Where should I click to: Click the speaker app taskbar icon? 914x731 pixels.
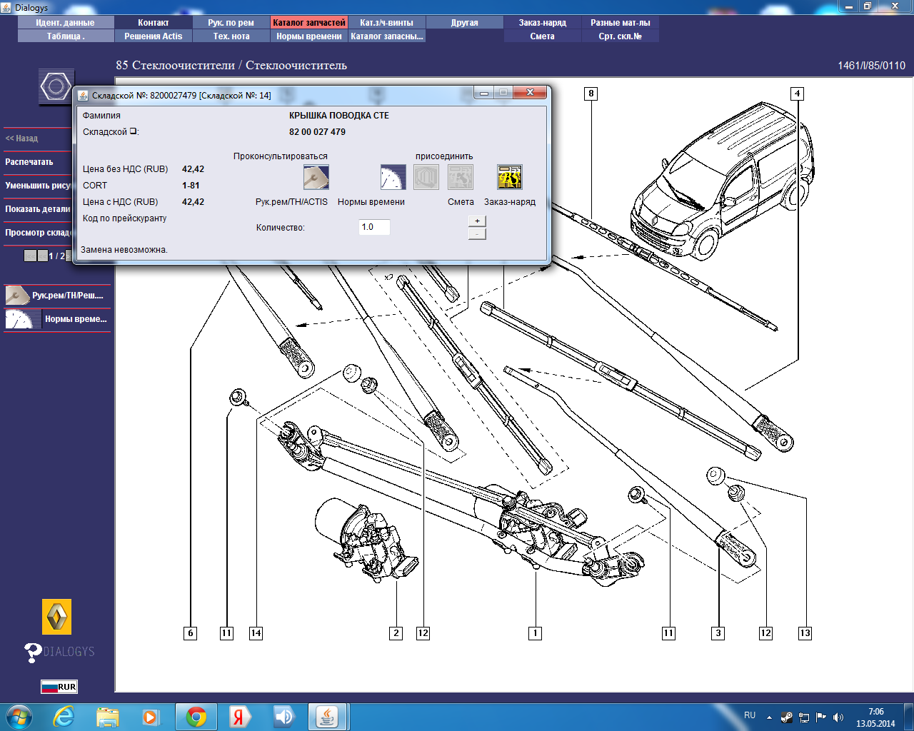coord(284,717)
